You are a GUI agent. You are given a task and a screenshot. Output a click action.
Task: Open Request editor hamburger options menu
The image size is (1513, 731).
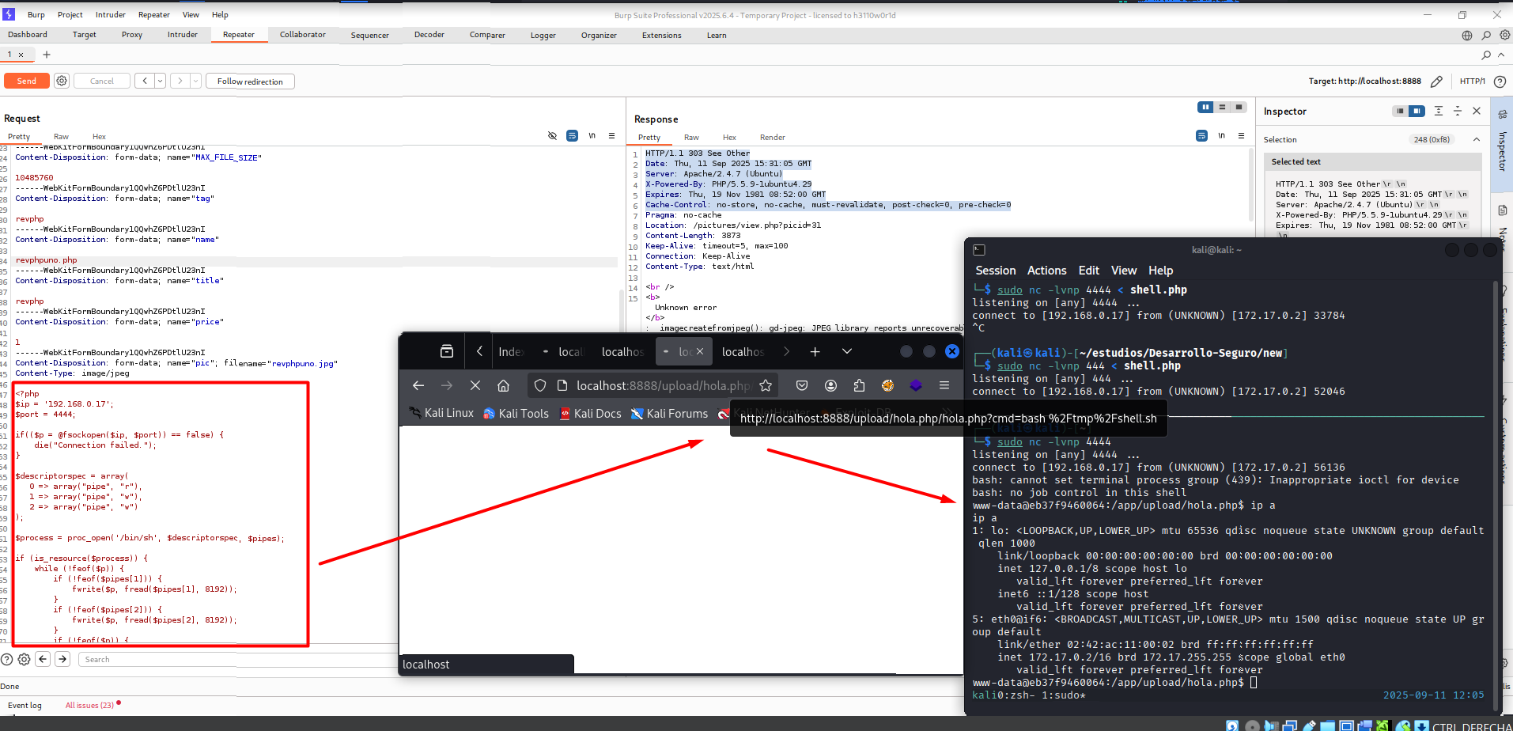coord(611,136)
